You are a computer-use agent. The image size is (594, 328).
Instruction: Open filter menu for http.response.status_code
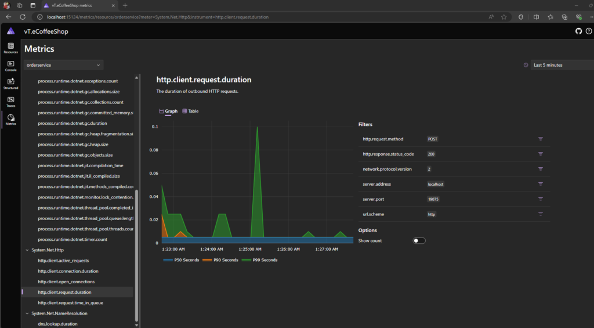[541, 154]
